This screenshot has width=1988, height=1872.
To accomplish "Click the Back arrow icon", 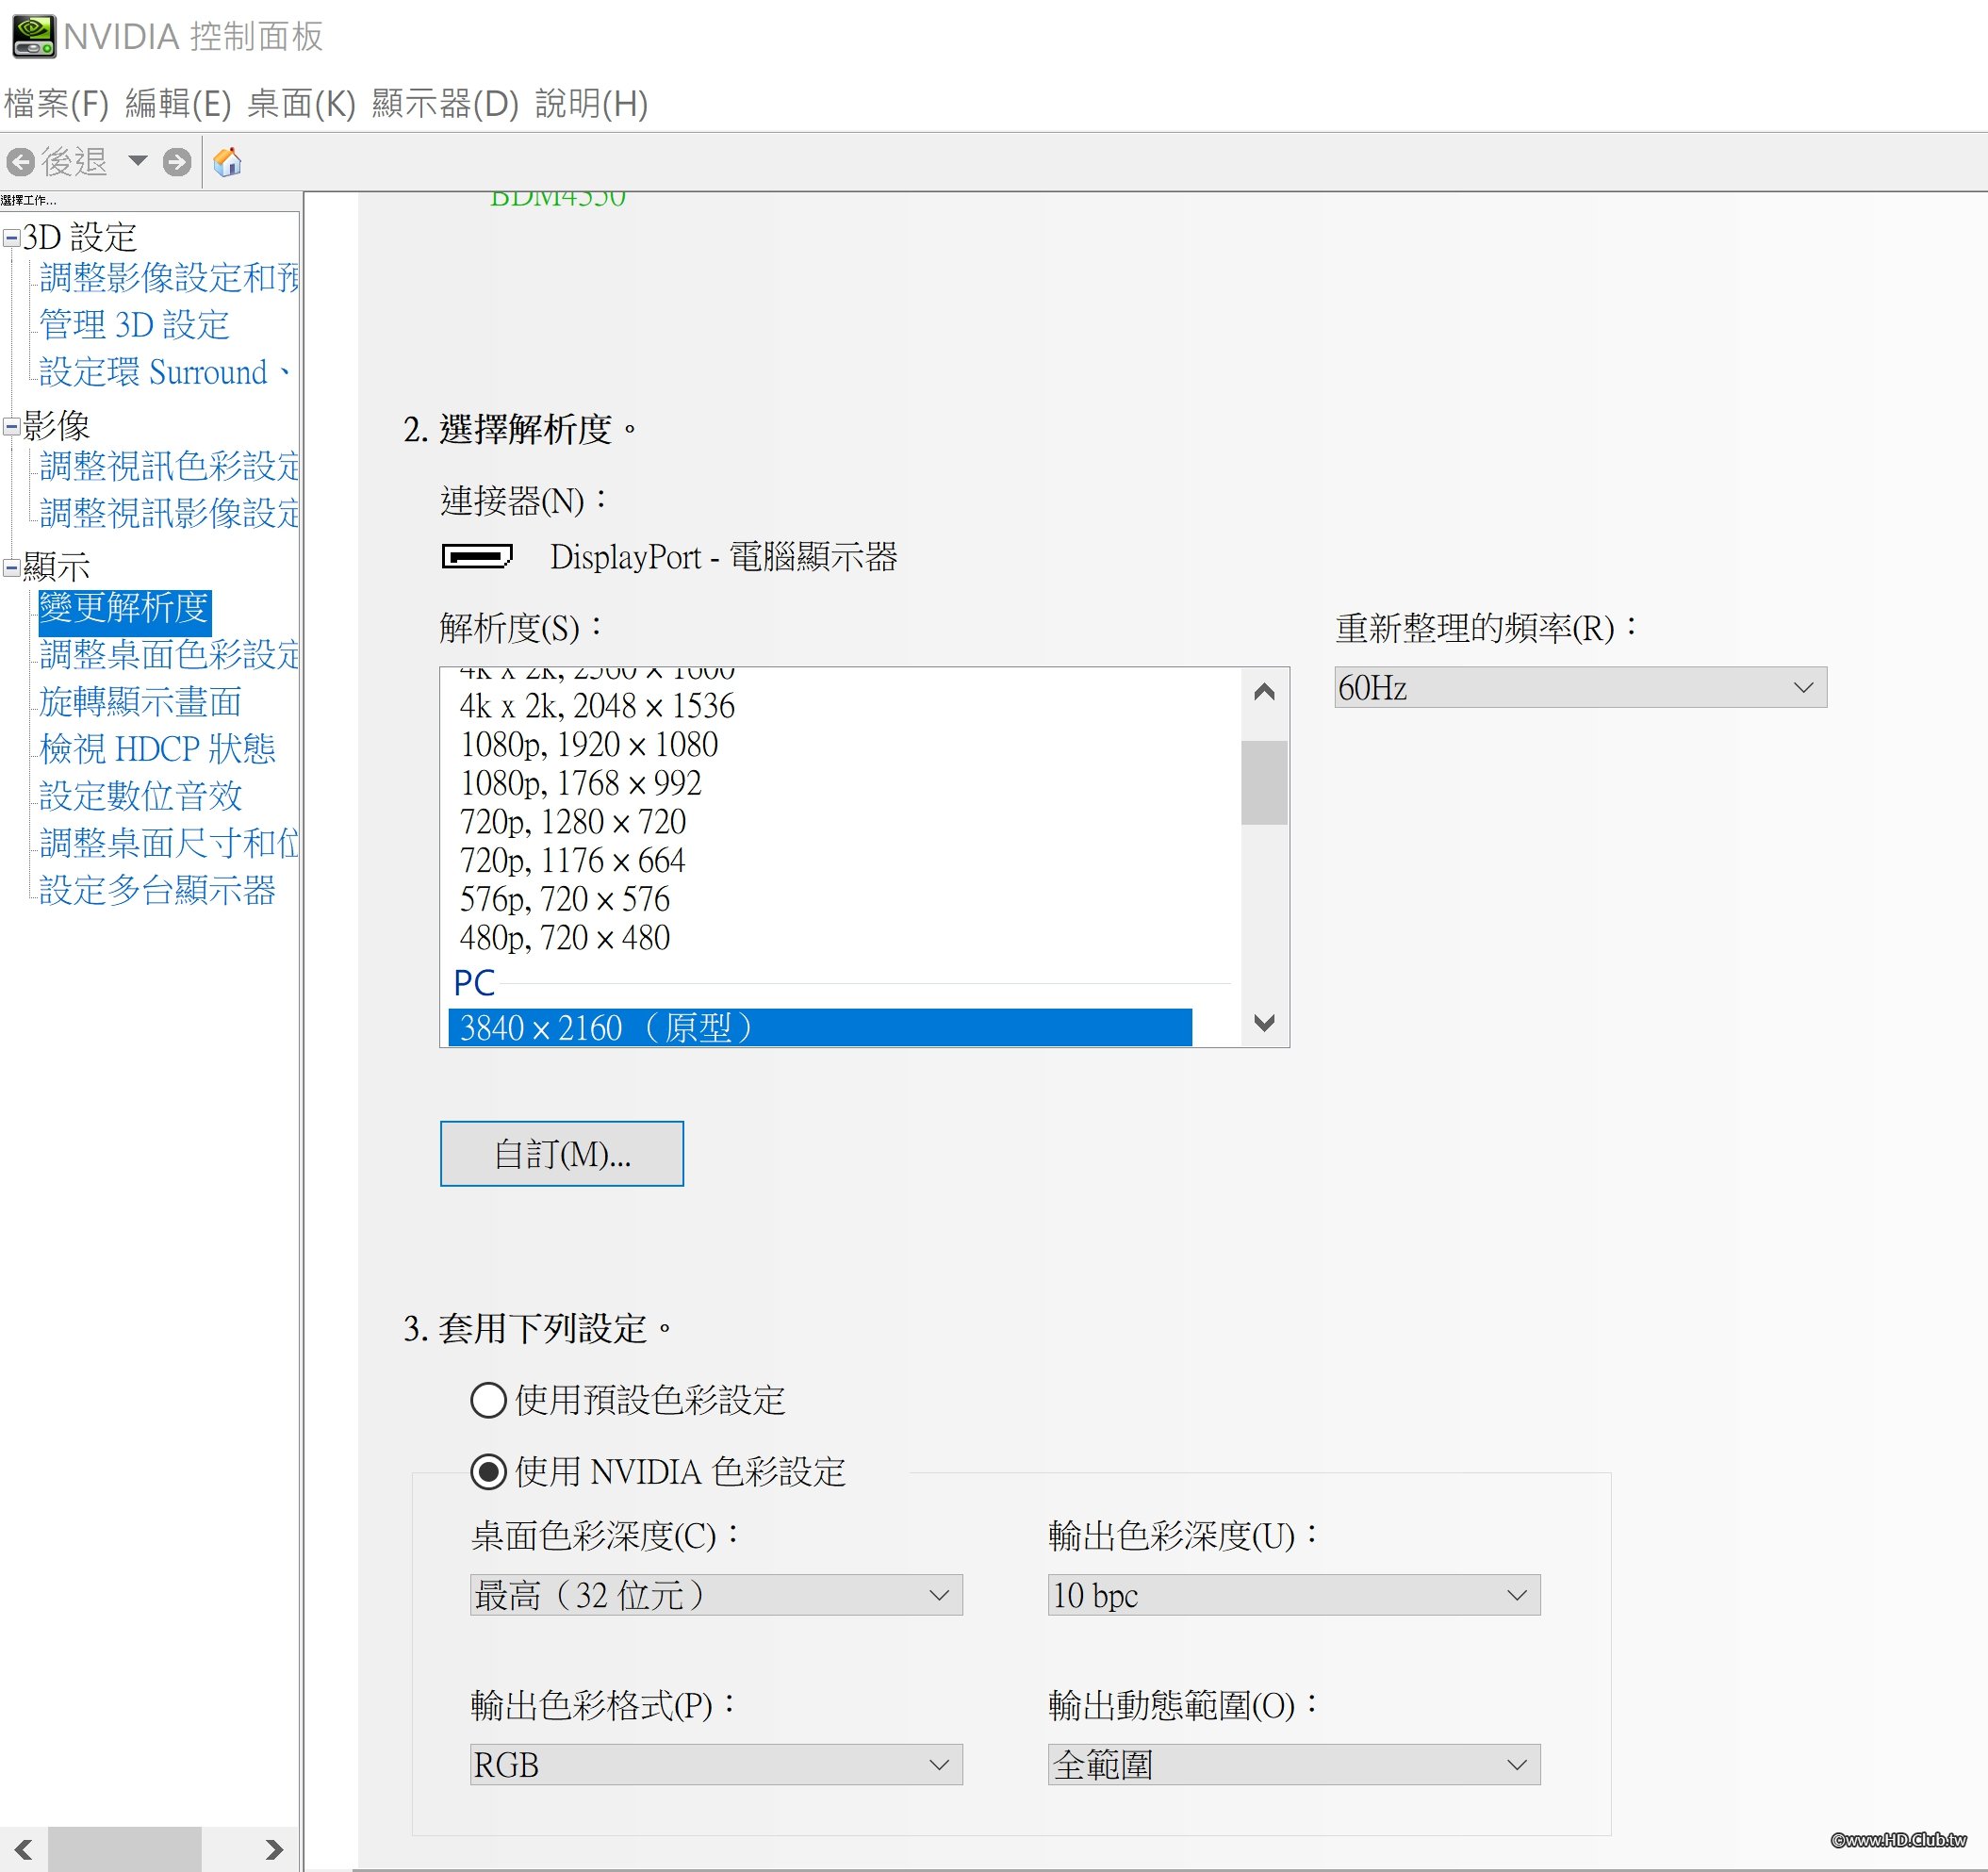I will click(20, 162).
